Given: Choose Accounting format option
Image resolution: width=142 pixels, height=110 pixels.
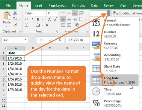Looking at the screenshot, I should point(114,57).
